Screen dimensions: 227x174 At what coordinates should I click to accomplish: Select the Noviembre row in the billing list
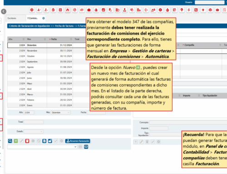[47, 50]
